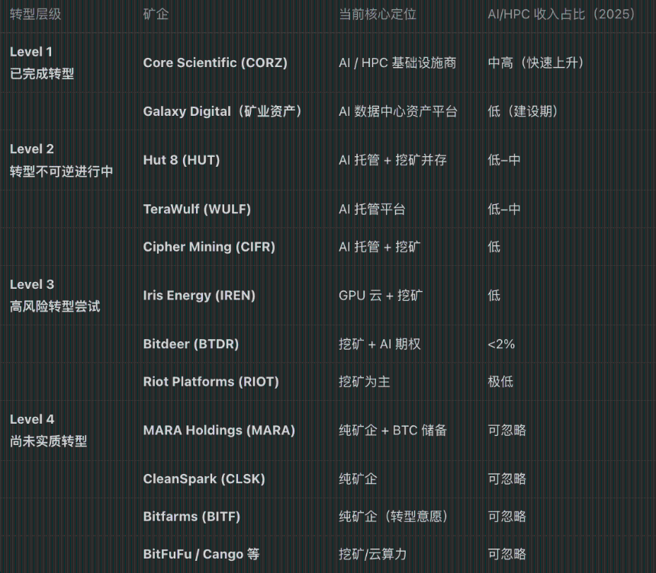656x573 pixels.
Task: Click the Level 3 高风险转型尝试 cell
Action: [x=55, y=295]
